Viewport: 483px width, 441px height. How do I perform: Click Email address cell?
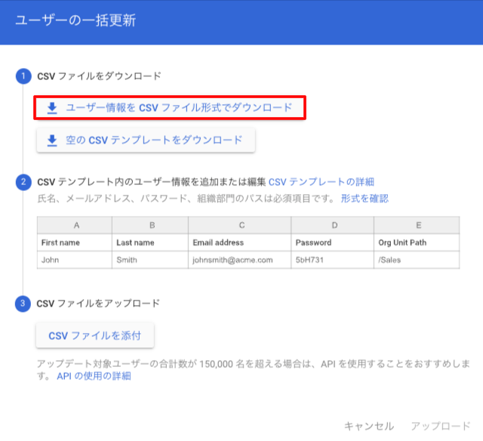tap(240, 242)
